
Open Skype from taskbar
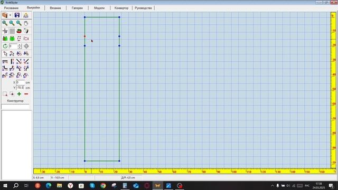pyautogui.click(x=92, y=186)
